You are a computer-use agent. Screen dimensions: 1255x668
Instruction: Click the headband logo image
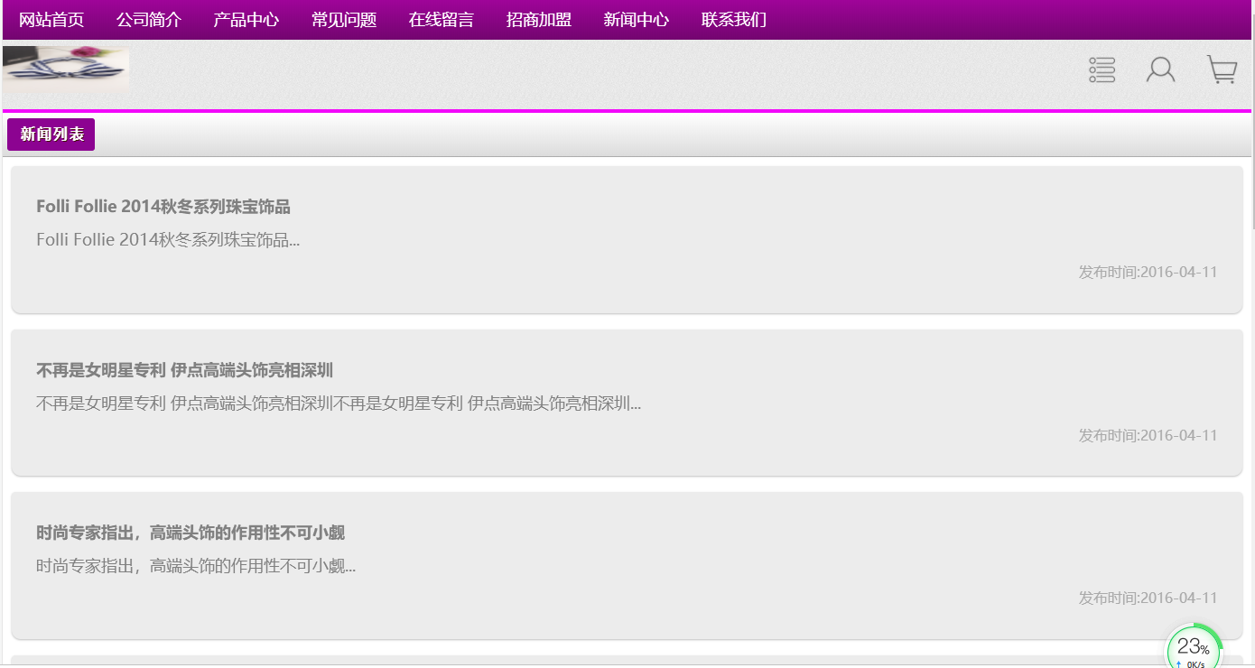coord(66,69)
